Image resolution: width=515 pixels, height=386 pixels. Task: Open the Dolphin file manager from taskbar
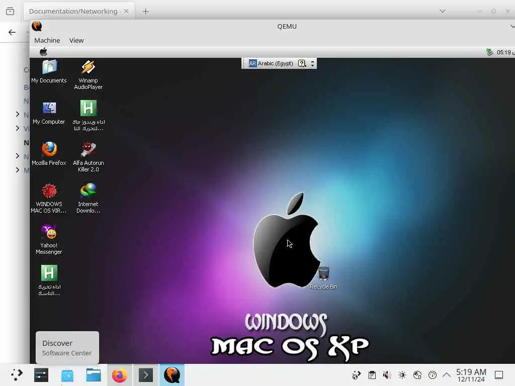[93, 375]
